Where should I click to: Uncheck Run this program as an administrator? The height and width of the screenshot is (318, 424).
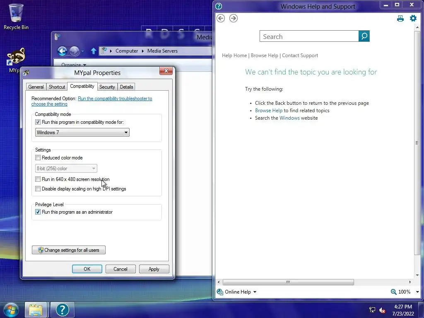click(38, 212)
